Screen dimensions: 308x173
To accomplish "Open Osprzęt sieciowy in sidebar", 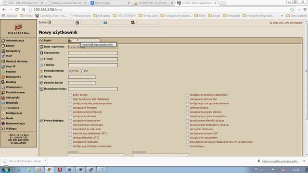I will [17, 62].
